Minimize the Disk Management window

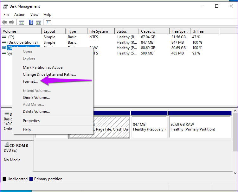click(202, 6)
